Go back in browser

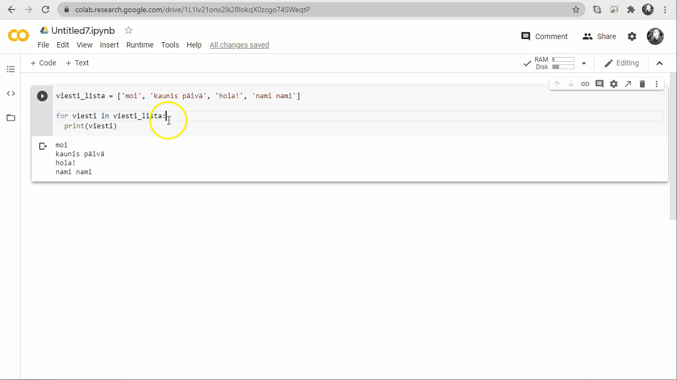pyautogui.click(x=12, y=9)
